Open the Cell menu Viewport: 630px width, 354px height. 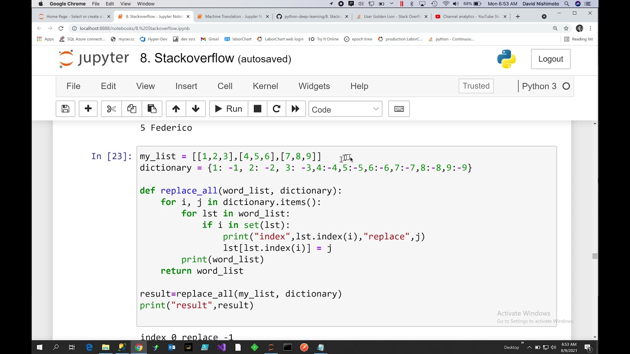coord(225,86)
